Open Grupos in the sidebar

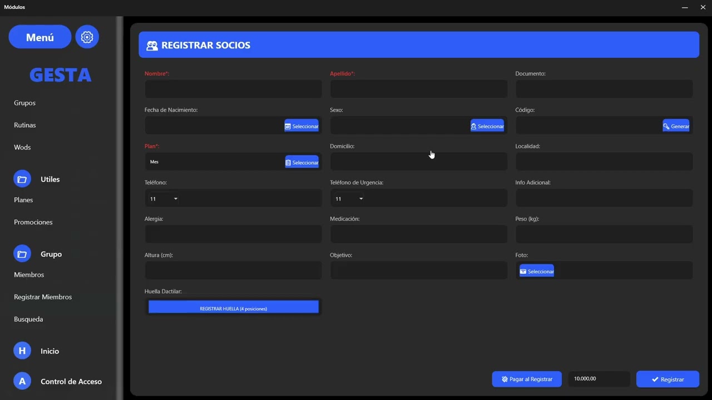click(24, 103)
